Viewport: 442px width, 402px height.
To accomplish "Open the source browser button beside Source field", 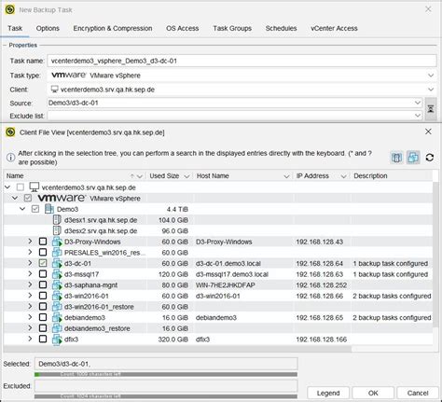I will 431,109.
